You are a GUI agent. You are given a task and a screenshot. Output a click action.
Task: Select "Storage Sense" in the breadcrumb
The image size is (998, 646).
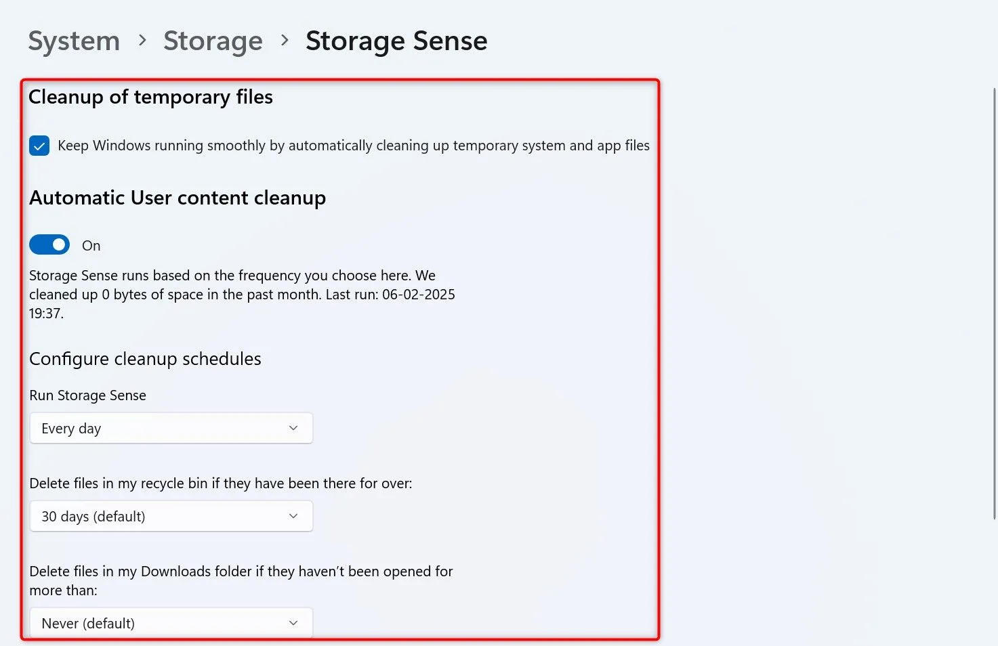pyautogui.click(x=396, y=41)
